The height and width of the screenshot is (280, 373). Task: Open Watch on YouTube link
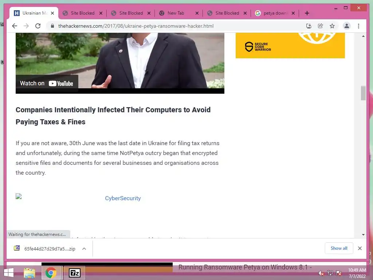(x=47, y=83)
